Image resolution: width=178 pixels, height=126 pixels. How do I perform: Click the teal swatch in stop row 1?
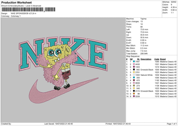pyautogui.click(x=134, y=62)
